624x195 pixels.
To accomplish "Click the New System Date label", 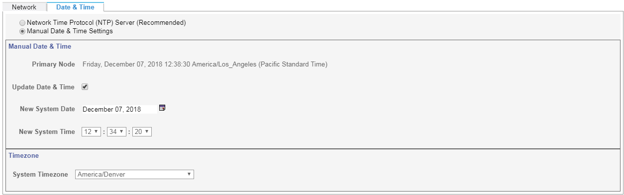I will pos(47,109).
